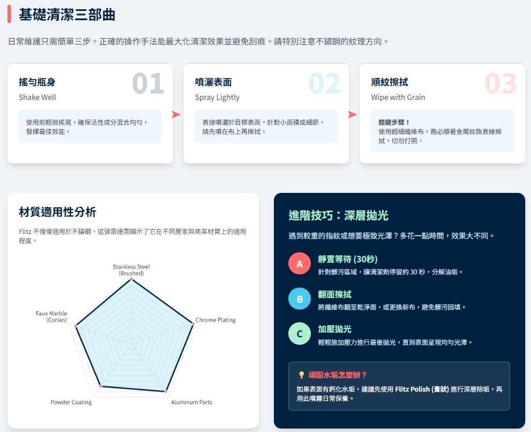Click the circular A step badge
Viewport: 531px width, 432px height.
pyautogui.click(x=299, y=264)
